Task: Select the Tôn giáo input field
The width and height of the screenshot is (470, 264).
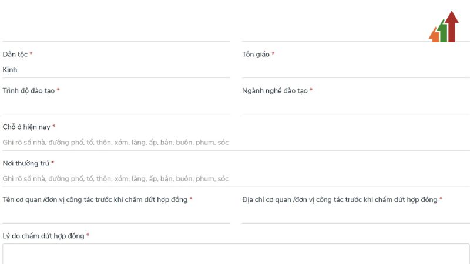Action: [x=355, y=70]
